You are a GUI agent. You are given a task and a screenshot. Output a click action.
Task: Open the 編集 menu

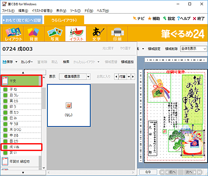(x=23, y=11)
